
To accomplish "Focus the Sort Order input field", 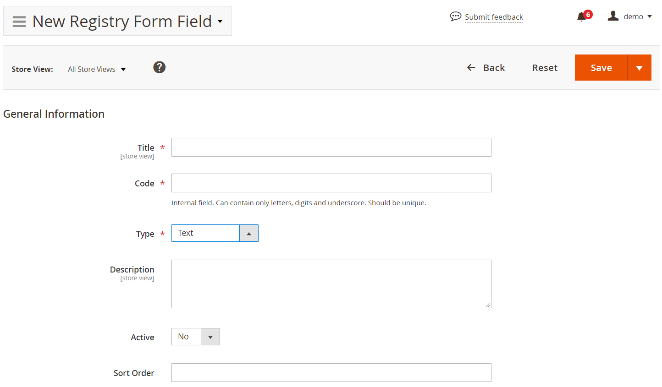I will click(x=331, y=373).
